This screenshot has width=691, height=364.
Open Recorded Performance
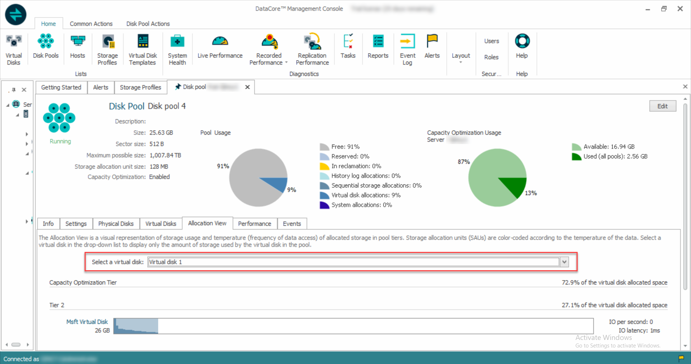pos(269,50)
